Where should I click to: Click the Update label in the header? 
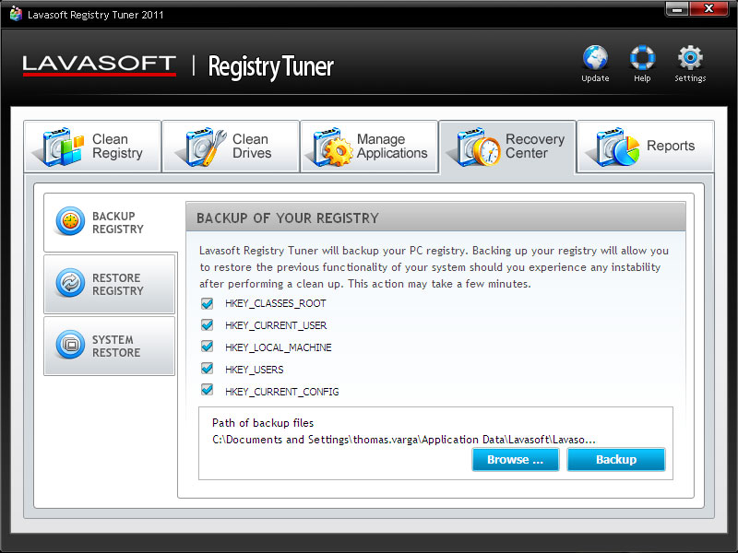click(x=595, y=78)
